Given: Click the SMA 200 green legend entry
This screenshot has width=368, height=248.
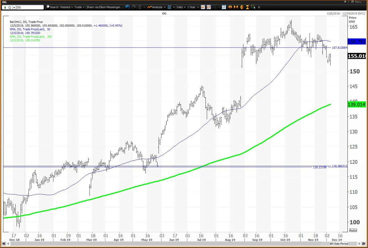Looking at the screenshot, I should pos(32,36).
